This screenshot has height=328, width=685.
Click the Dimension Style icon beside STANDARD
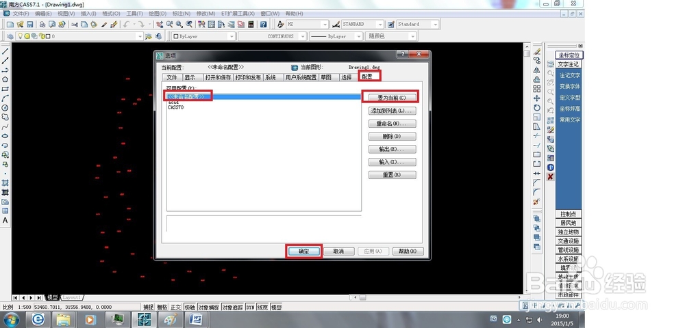(x=336, y=25)
